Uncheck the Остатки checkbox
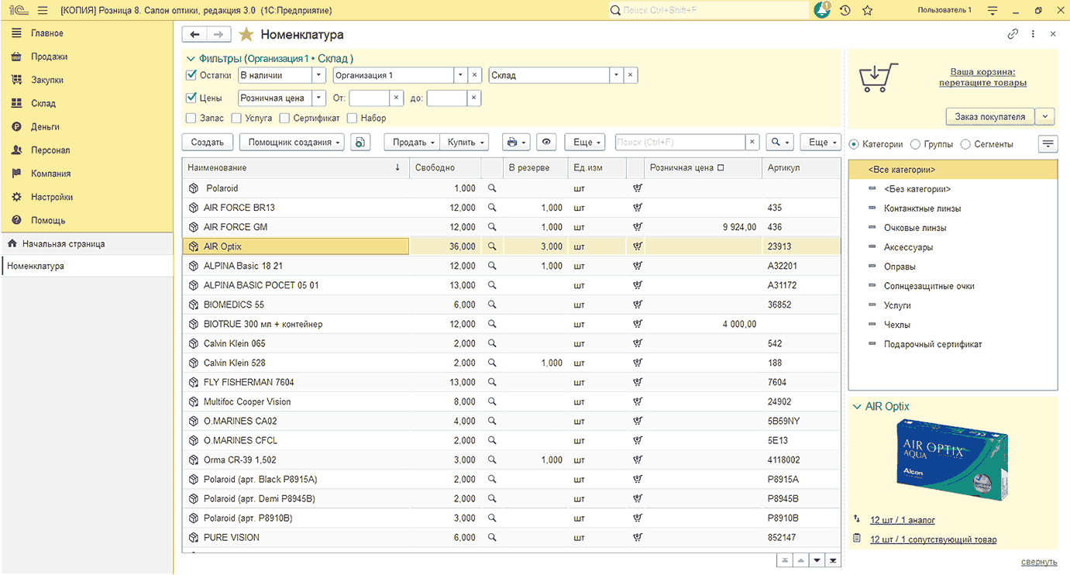The width and height of the screenshot is (1070, 575). [x=191, y=75]
